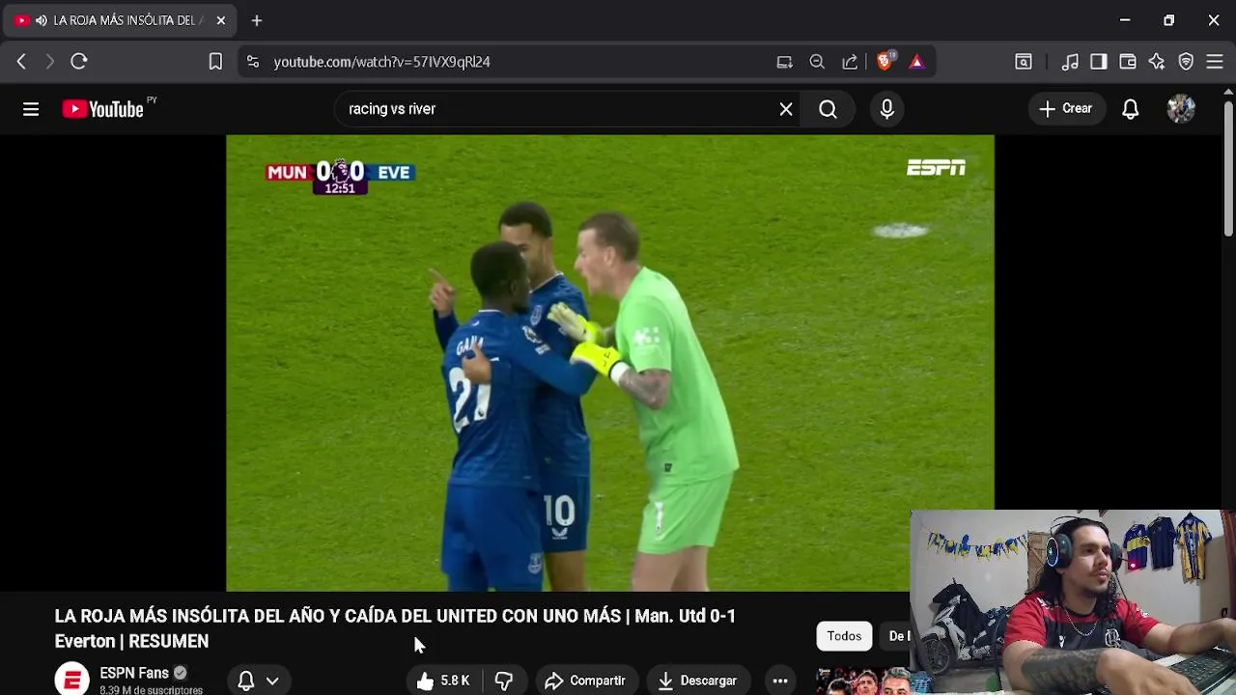View site information for youtube.com
1236x695 pixels.
coord(253,62)
